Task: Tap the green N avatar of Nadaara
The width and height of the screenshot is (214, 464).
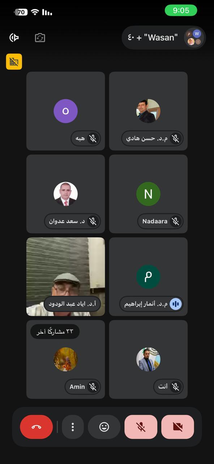Action: click(x=148, y=194)
